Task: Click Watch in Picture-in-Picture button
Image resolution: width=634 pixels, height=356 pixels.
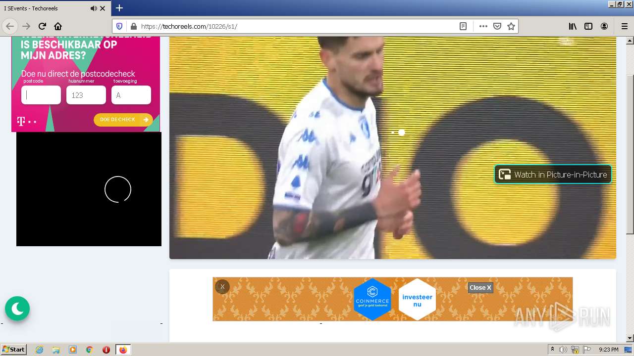Action: [553, 174]
